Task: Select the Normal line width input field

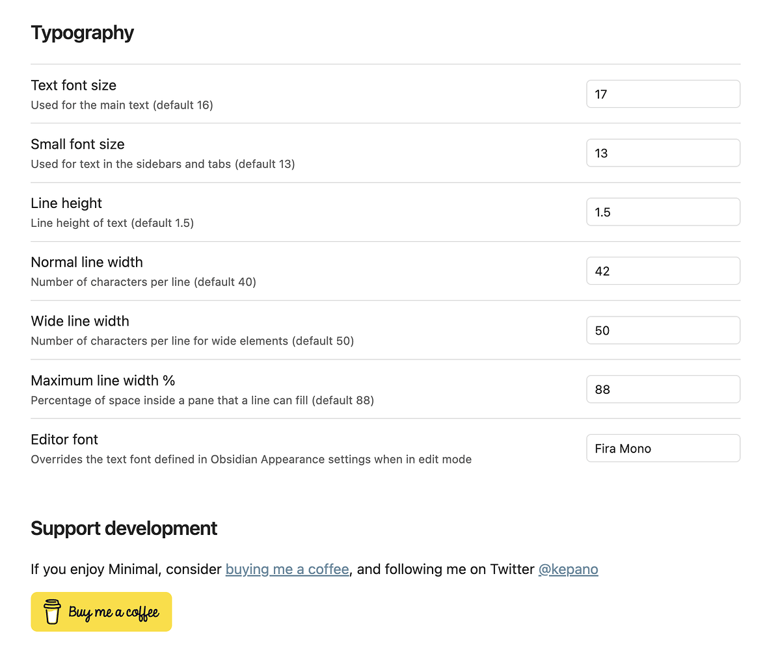Action: 663,271
